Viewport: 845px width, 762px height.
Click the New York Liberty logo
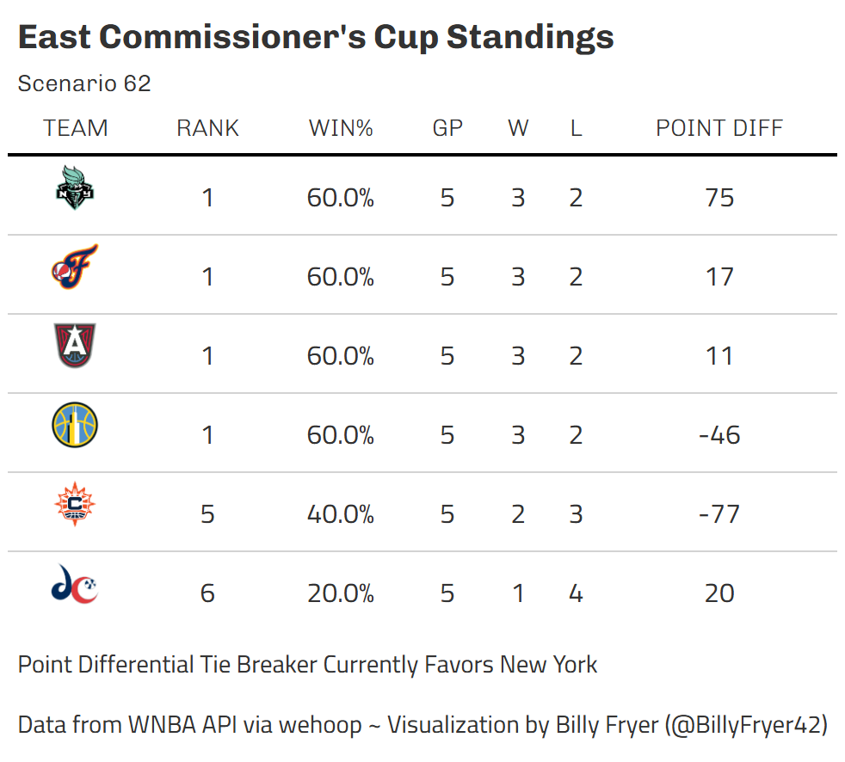(x=75, y=187)
